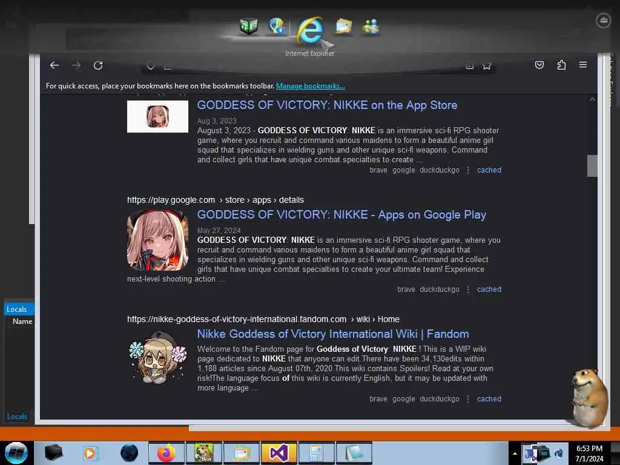
Task: Open the globe download dock icon
Action: click(277, 26)
